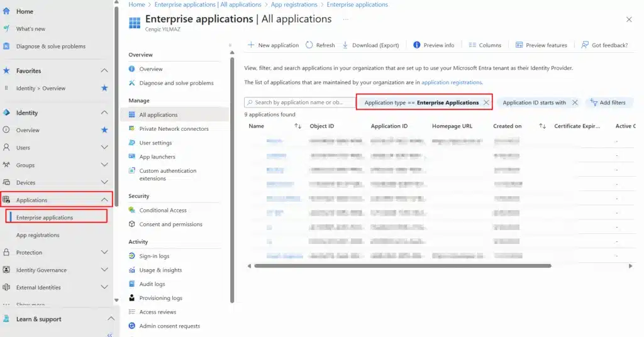Image resolution: width=644 pixels, height=337 pixels.
Task: Collapse the Applications section in sidebar
Action: [104, 200]
